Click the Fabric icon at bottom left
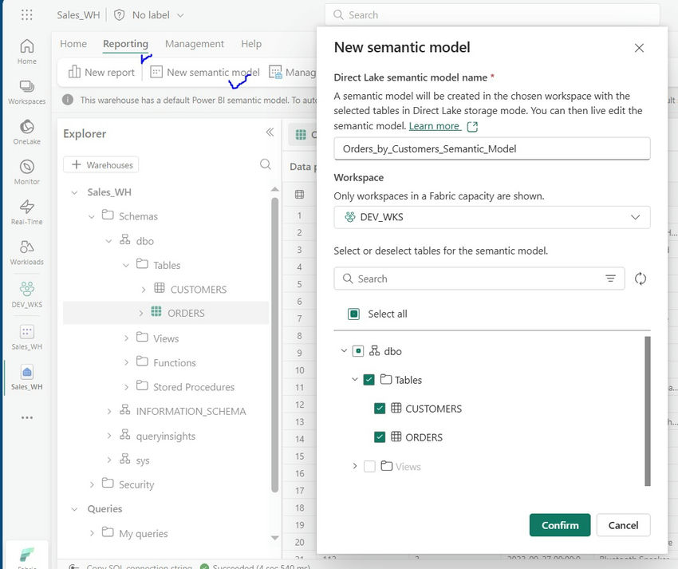The height and width of the screenshot is (569, 678). click(x=26, y=553)
